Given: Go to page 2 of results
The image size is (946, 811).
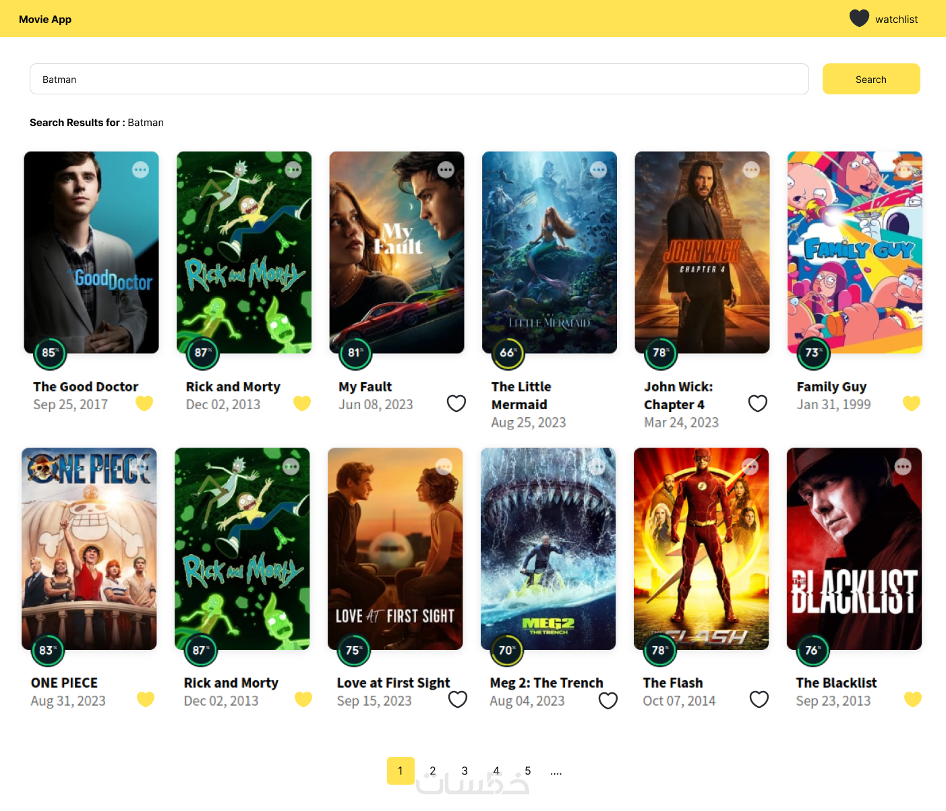Looking at the screenshot, I should [x=433, y=771].
